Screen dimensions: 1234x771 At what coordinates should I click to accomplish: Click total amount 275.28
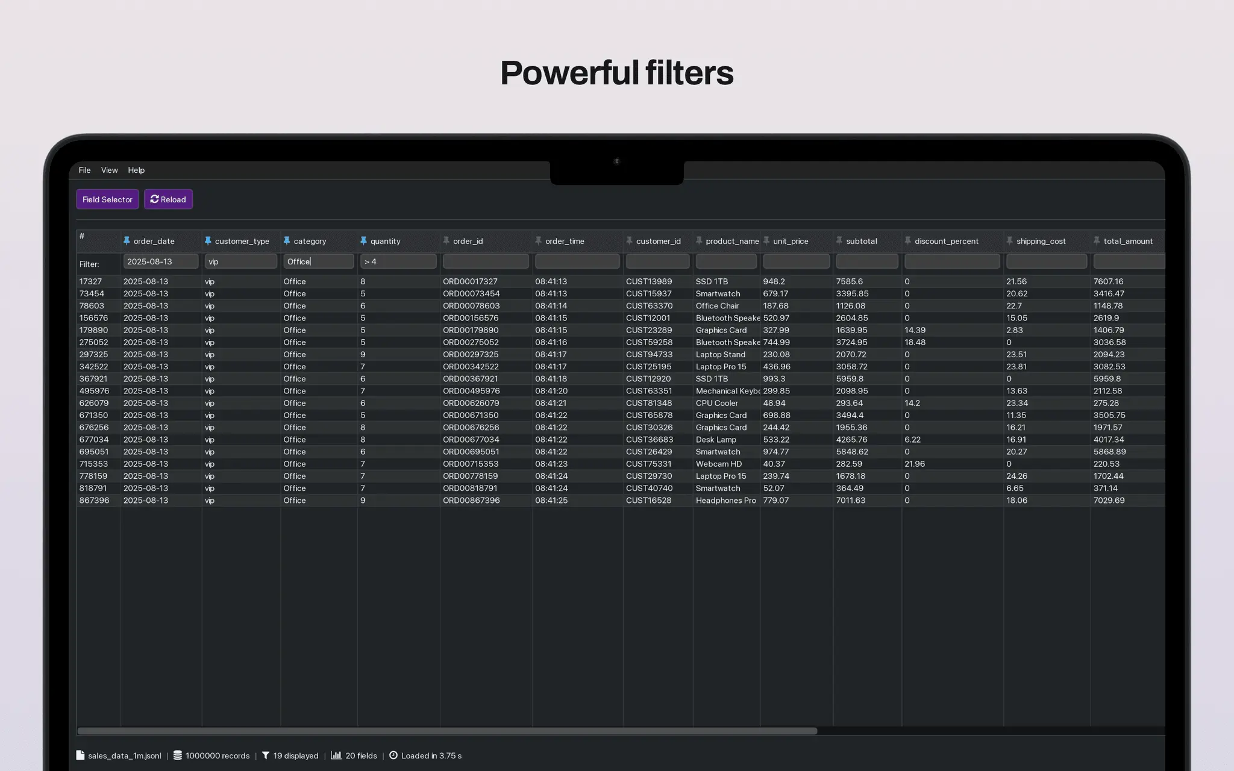1106,403
